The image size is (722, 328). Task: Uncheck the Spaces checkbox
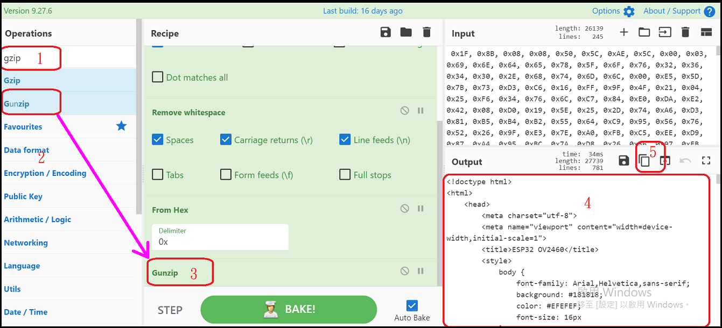(x=157, y=140)
